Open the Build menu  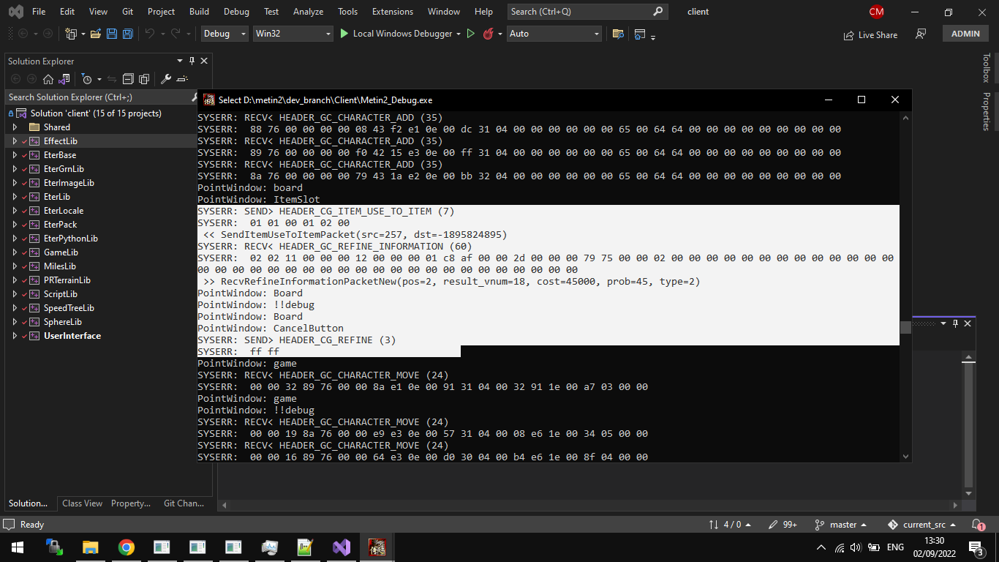(x=199, y=12)
